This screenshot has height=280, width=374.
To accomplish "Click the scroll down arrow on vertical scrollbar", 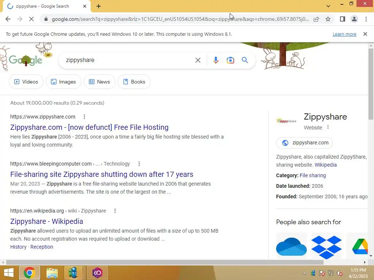I will (x=371, y=256).
